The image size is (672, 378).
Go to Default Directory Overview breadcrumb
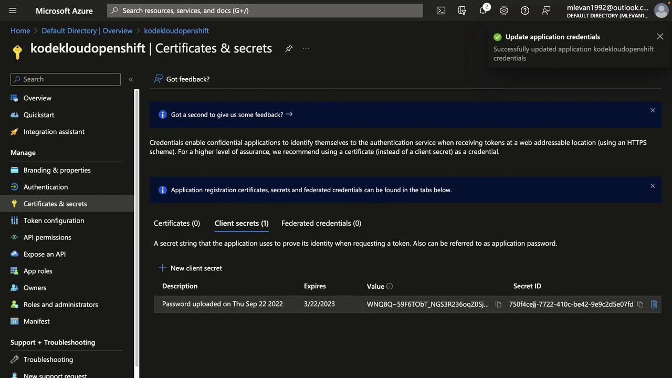(x=87, y=30)
